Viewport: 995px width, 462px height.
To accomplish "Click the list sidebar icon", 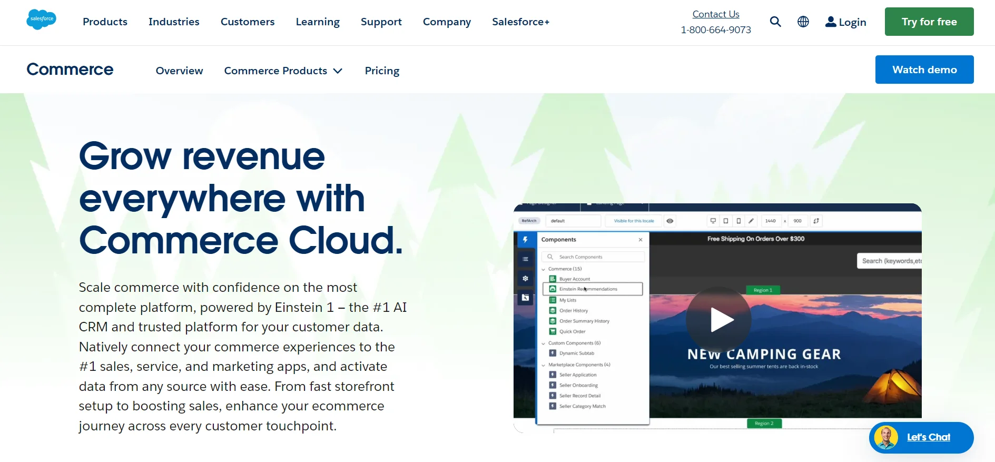I will click(525, 259).
